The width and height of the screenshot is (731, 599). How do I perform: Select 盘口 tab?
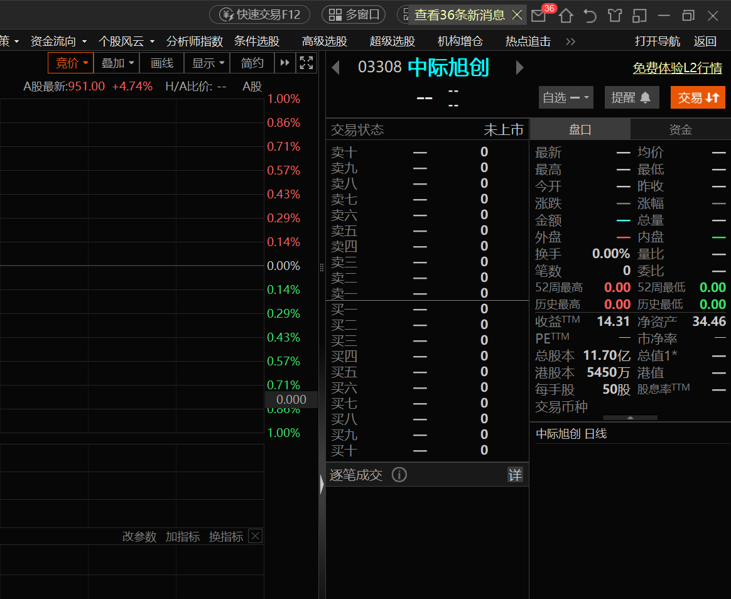[580, 129]
